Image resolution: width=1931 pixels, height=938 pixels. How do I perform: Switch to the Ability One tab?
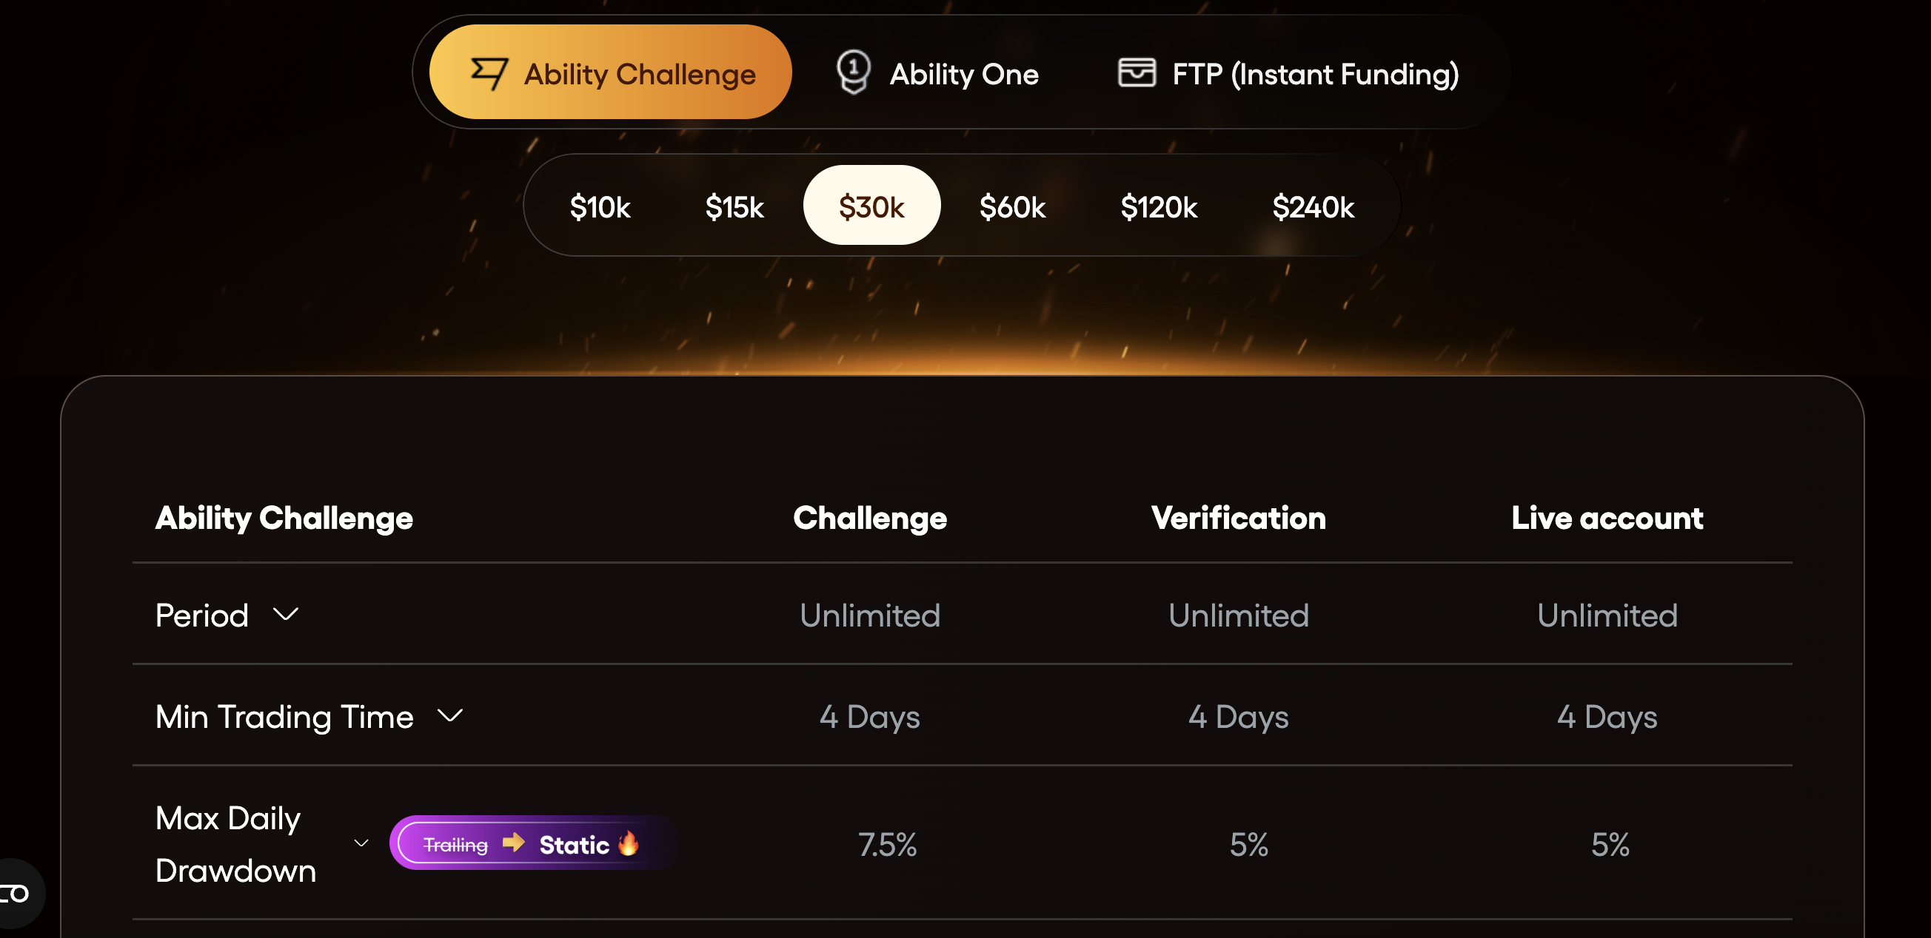coord(963,74)
